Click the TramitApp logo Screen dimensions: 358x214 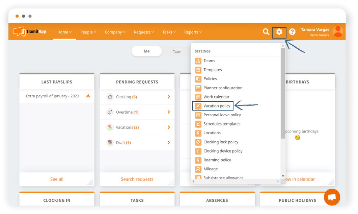click(x=30, y=32)
